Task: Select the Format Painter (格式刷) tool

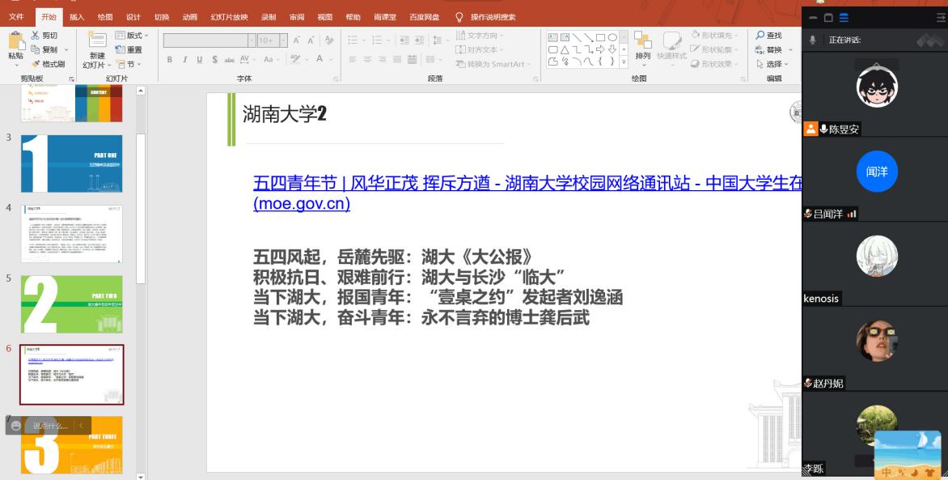Action: coord(36,64)
